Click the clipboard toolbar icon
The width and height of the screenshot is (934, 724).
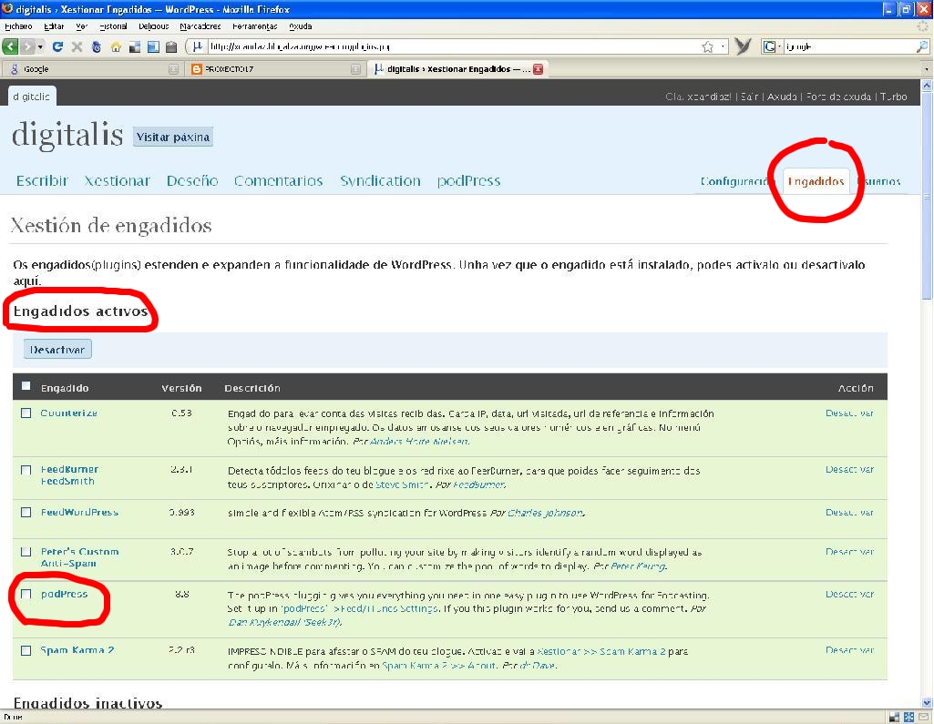171,46
